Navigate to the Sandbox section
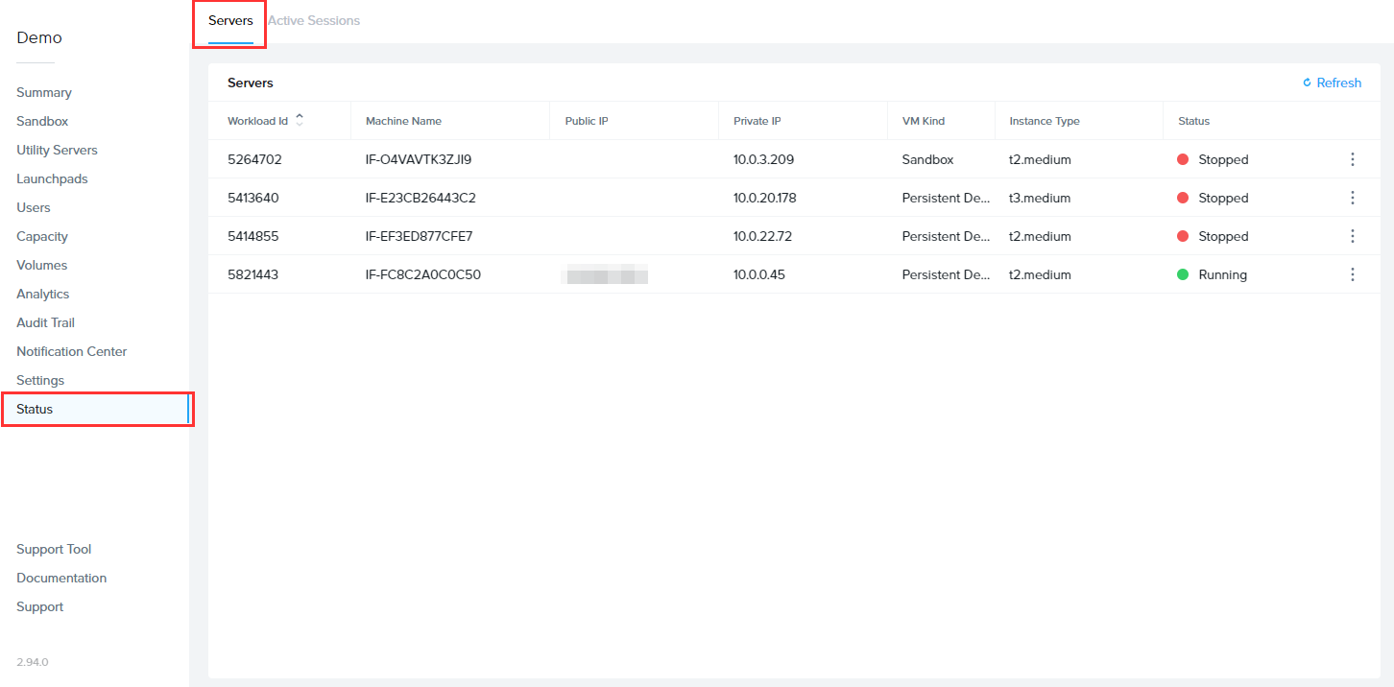1394x687 pixels. (42, 121)
